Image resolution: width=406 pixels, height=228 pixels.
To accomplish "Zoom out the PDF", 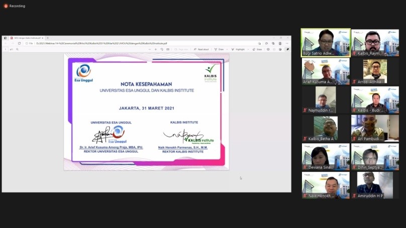I will tap(150, 49).
